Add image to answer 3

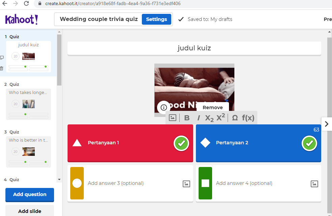186,184
